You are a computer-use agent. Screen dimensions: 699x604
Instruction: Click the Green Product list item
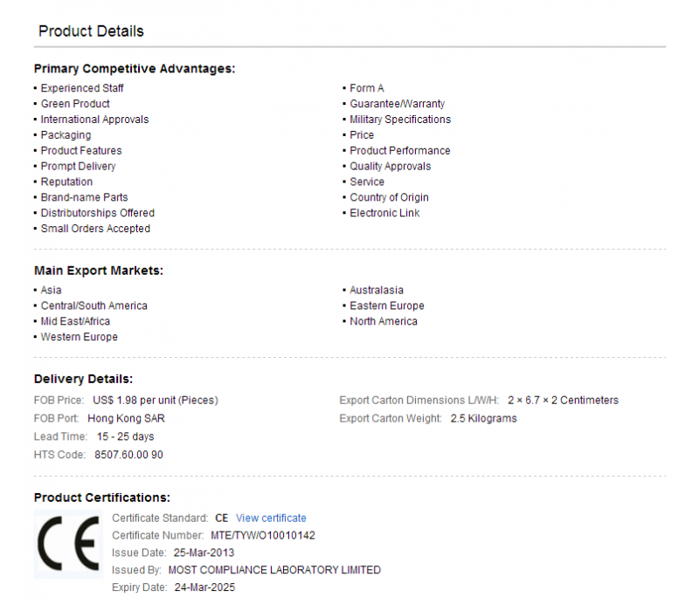75,104
